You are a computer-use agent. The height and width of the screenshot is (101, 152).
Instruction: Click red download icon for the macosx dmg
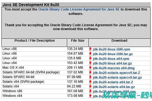[90, 68]
